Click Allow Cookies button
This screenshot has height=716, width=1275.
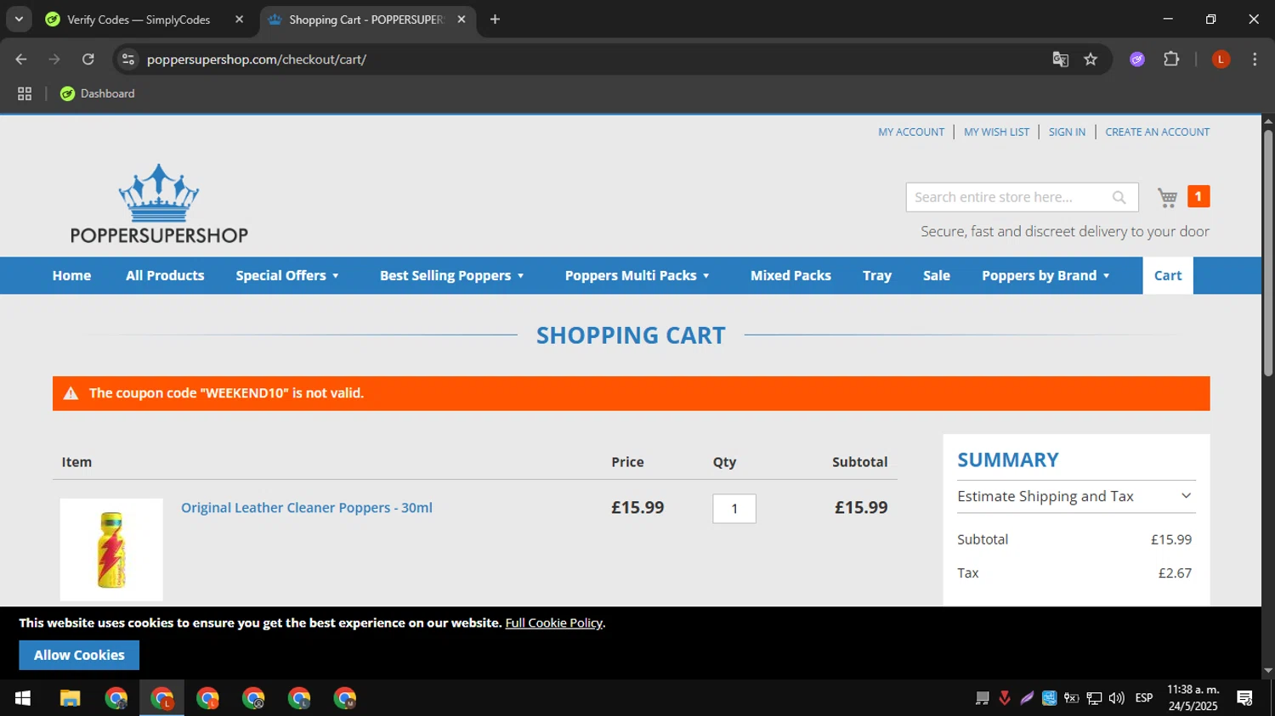[79, 655]
